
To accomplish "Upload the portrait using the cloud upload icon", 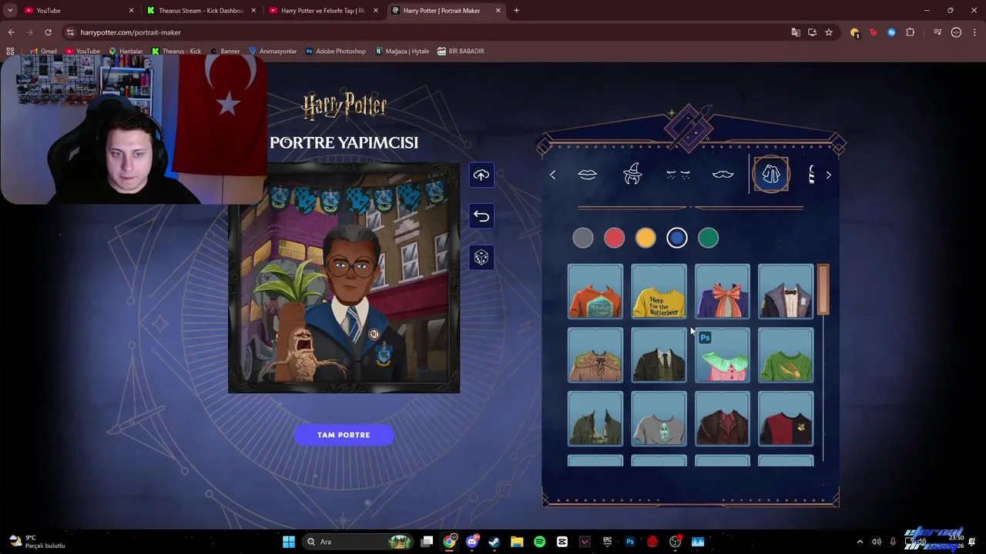I will [x=481, y=175].
